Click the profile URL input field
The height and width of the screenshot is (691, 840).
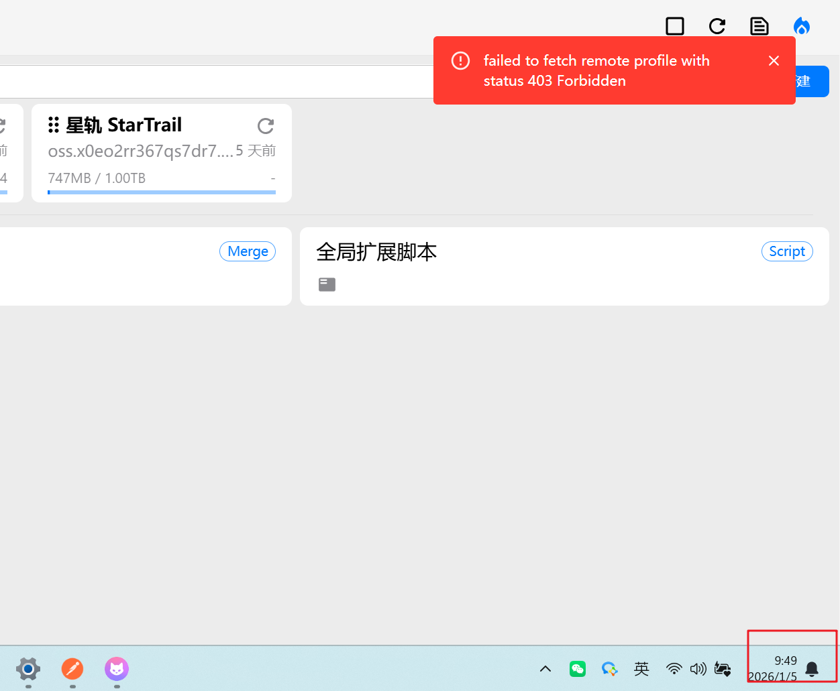[x=215, y=82]
